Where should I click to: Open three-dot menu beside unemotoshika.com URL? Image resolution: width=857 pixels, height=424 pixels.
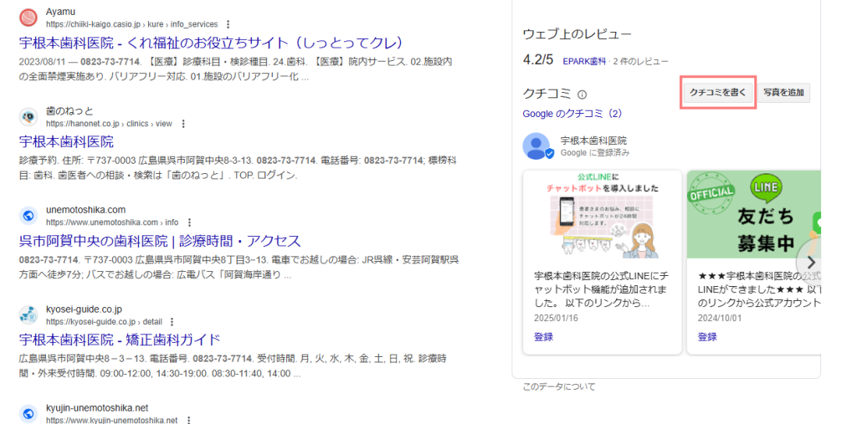190,222
